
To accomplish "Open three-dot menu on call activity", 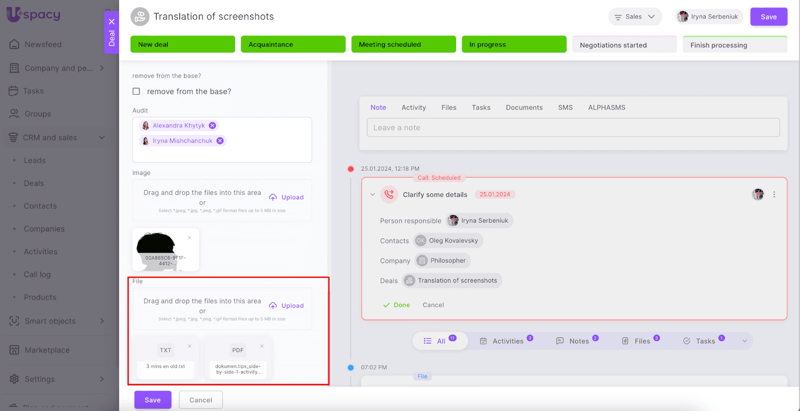I will pos(774,195).
